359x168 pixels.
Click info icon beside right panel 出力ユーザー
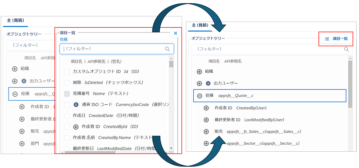click(x=208, y=83)
